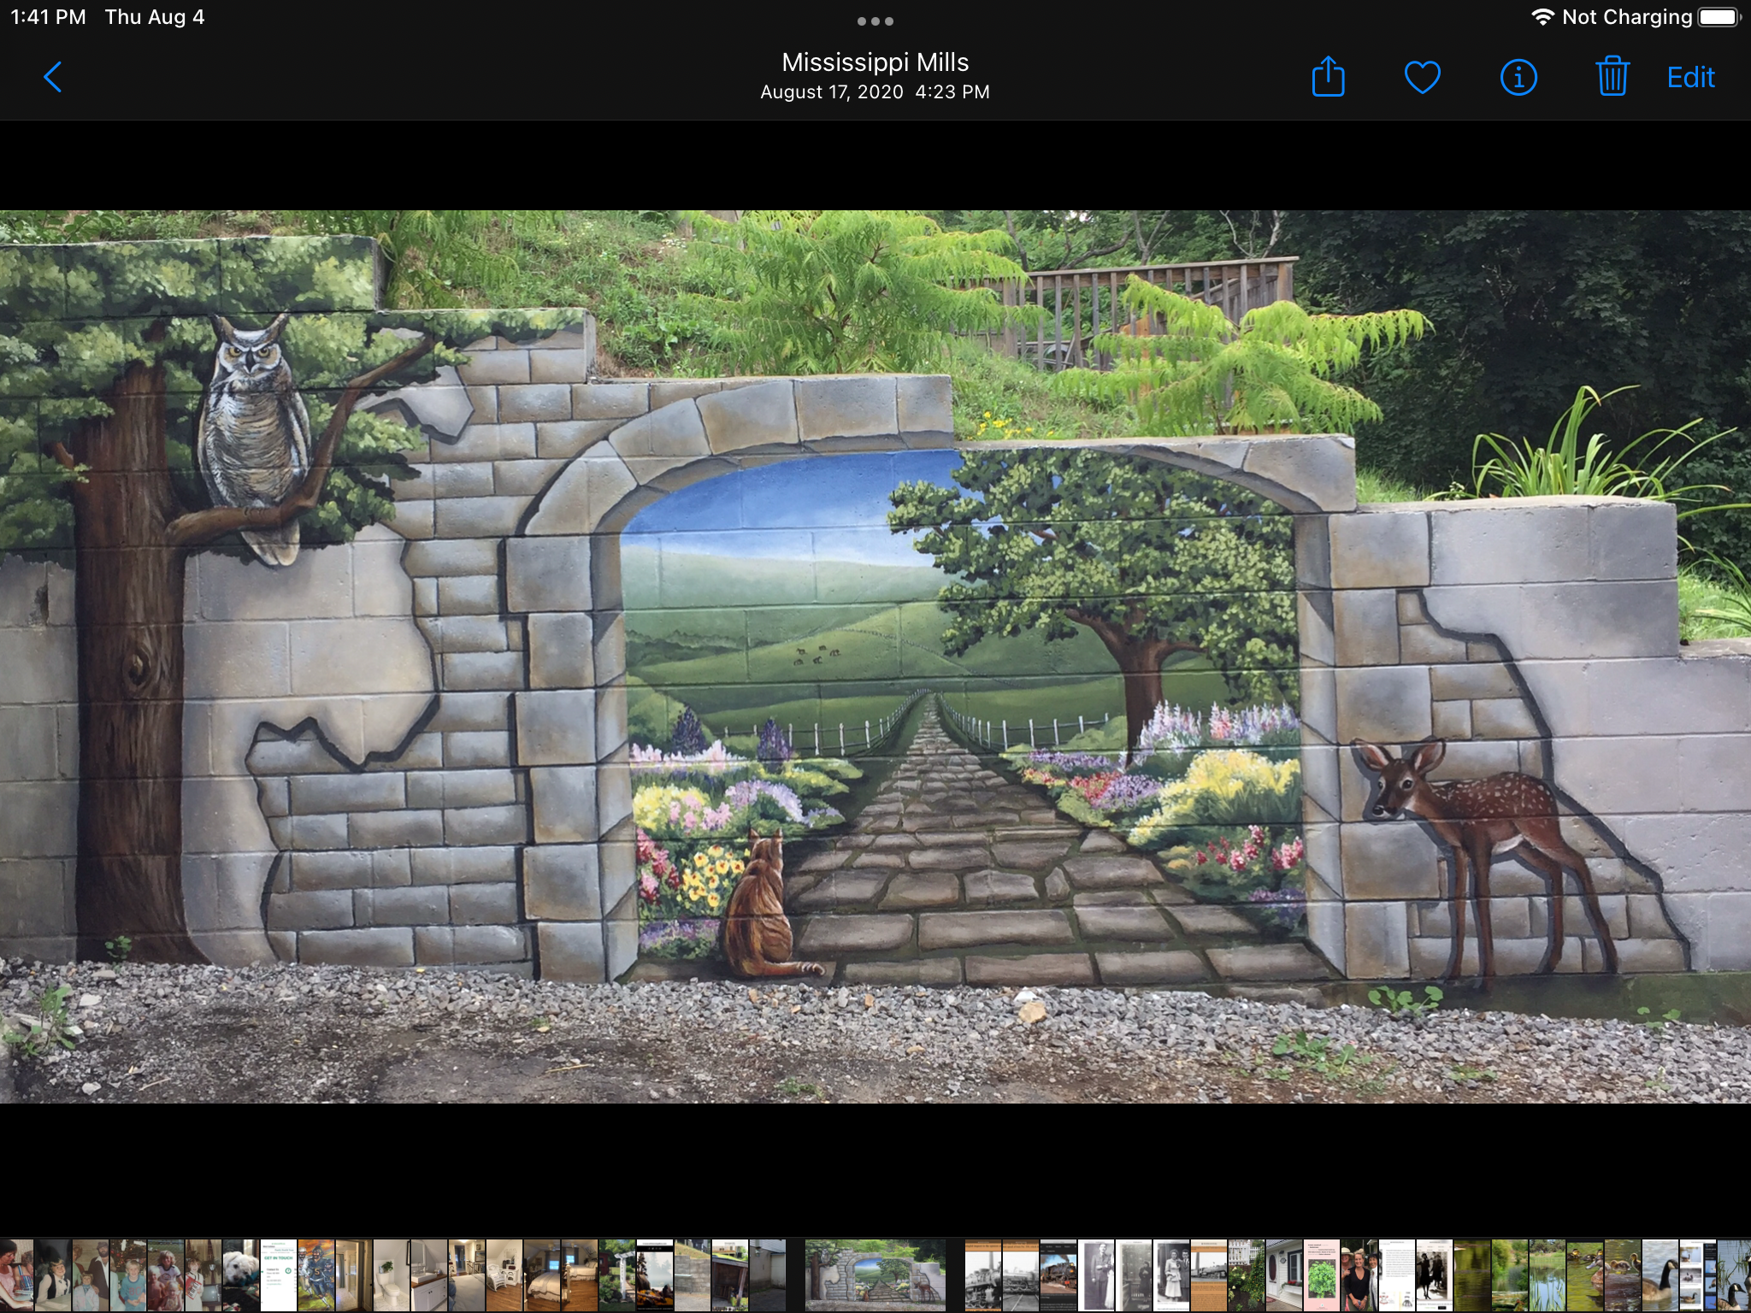The width and height of the screenshot is (1751, 1313).
Task: Select the colorful steam locomotive thumbnail
Action: tap(1058, 1275)
